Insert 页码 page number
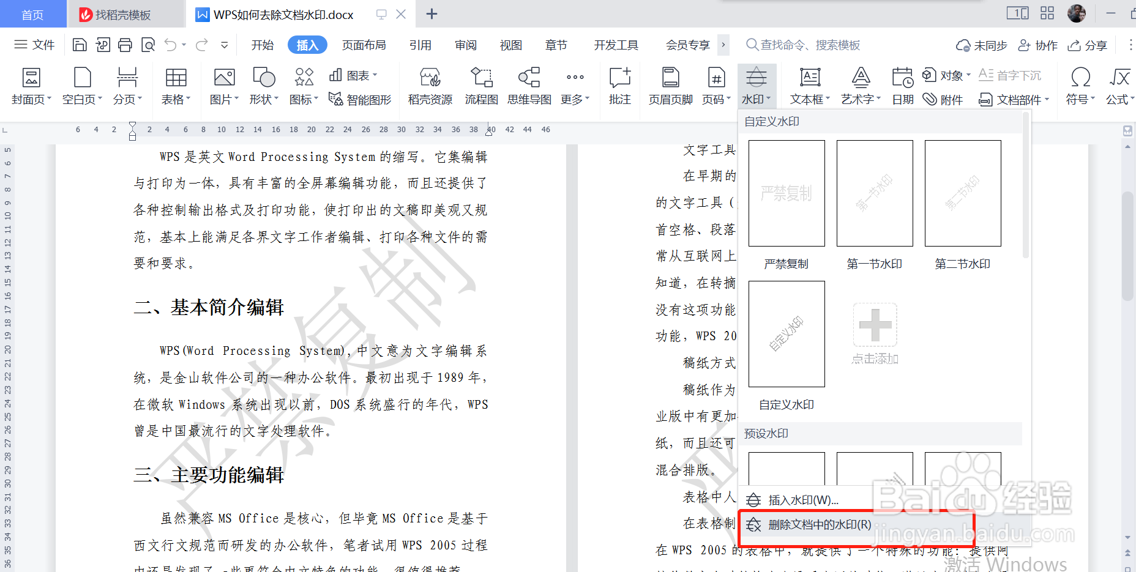The image size is (1136, 572). click(716, 86)
